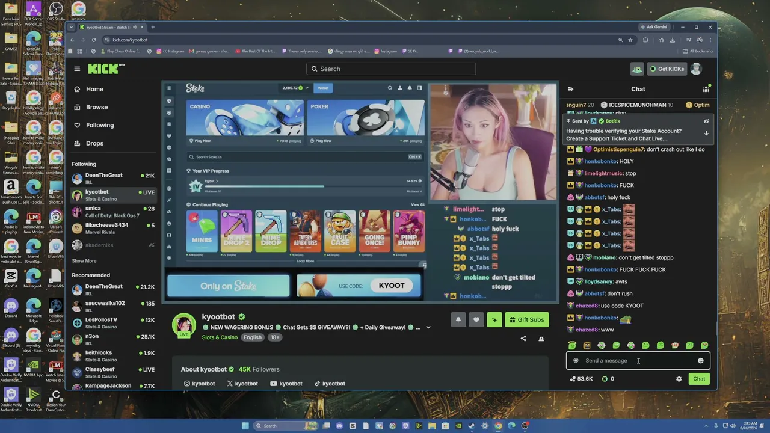Screen dimensions: 770x433
Task: Select DeenTheGreat in Following list
Action: point(112,179)
